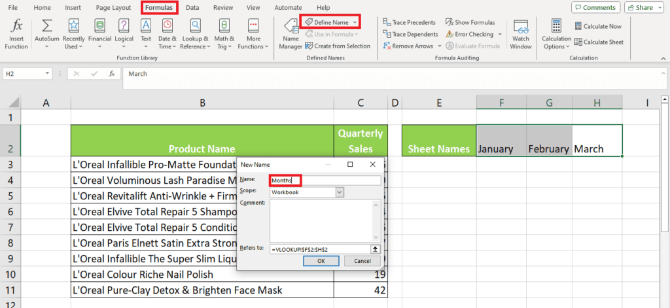Expand the Define Name dropdown arrow
This screenshot has height=308, width=670.
tap(355, 22)
